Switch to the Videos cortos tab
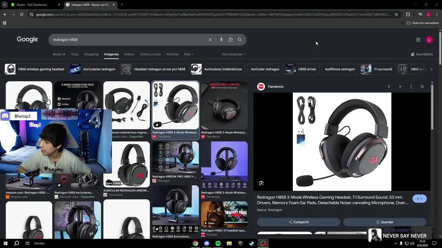 coord(150,54)
